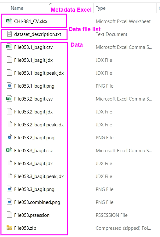
Task: Select file name File053.1_bagit.csv
Action: tap(33, 47)
